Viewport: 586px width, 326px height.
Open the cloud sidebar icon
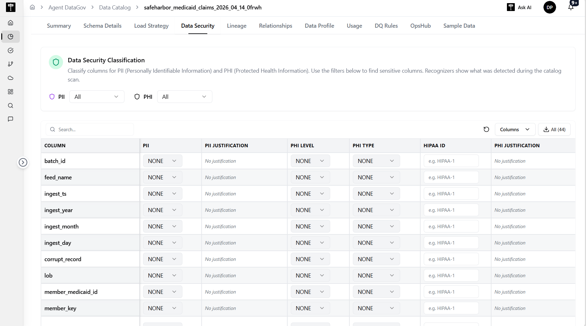pyautogui.click(x=10, y=78)
